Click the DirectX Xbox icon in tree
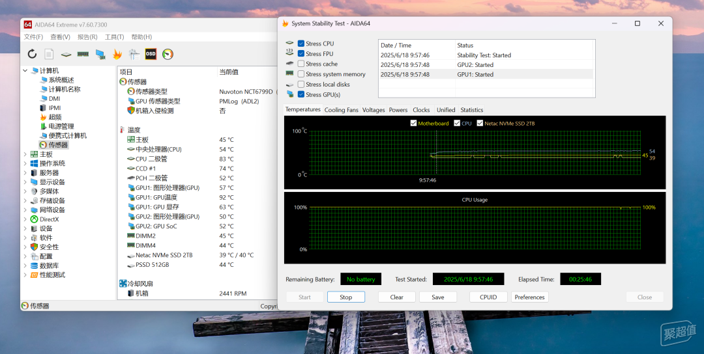The width and height of the screenshot is (704, 354). click(34, 219)
